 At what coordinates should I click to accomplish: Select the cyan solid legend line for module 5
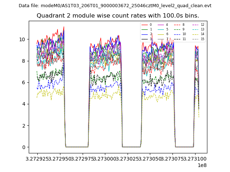tap(161, 29)
